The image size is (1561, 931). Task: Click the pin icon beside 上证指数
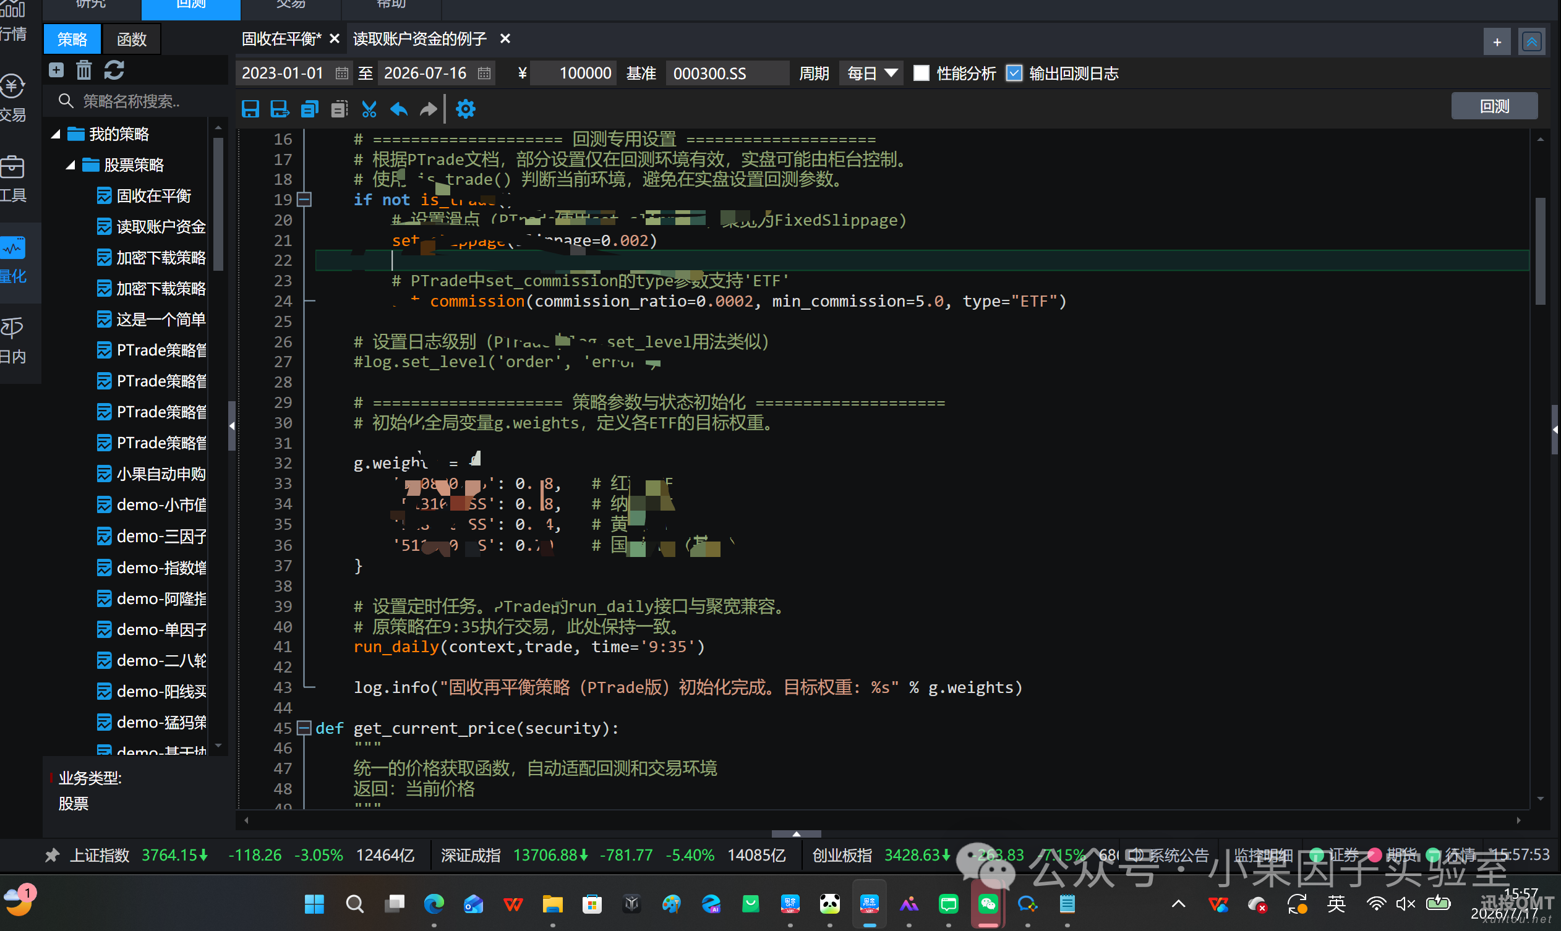(53, 855)
